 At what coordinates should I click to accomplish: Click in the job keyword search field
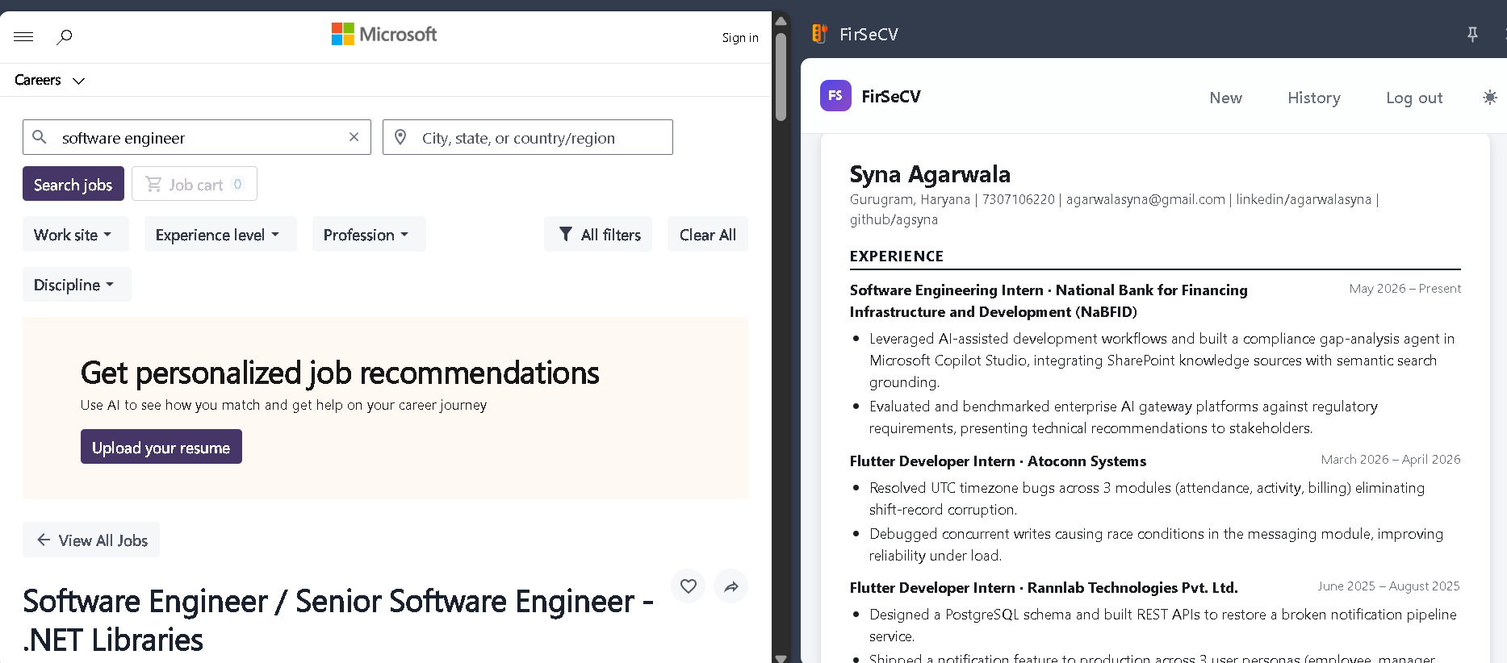coord(197,137)
